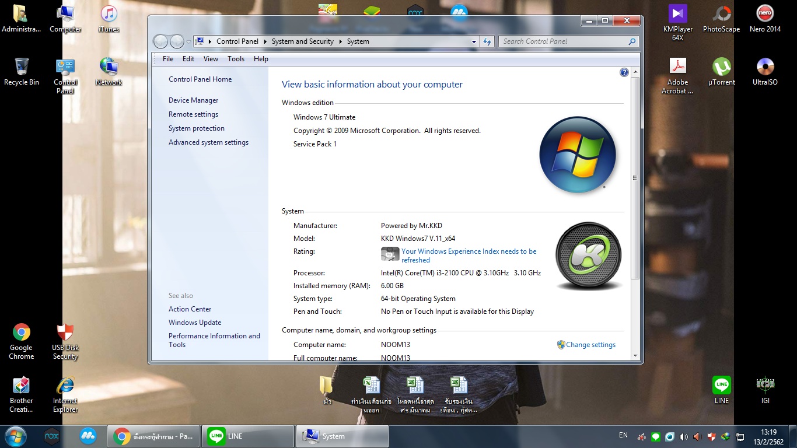Select the Google Chrome desktop icon
The height and width of the screenshot is (448, 797).
click(22, 342)
